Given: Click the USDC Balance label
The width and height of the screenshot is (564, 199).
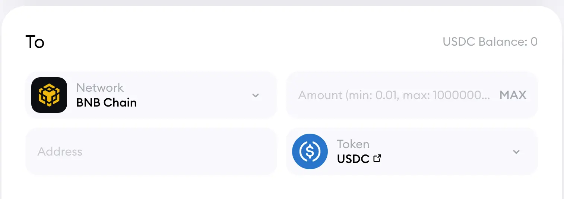Looking at the screenshot, I should pyautogui.click(x=484, y=42).
